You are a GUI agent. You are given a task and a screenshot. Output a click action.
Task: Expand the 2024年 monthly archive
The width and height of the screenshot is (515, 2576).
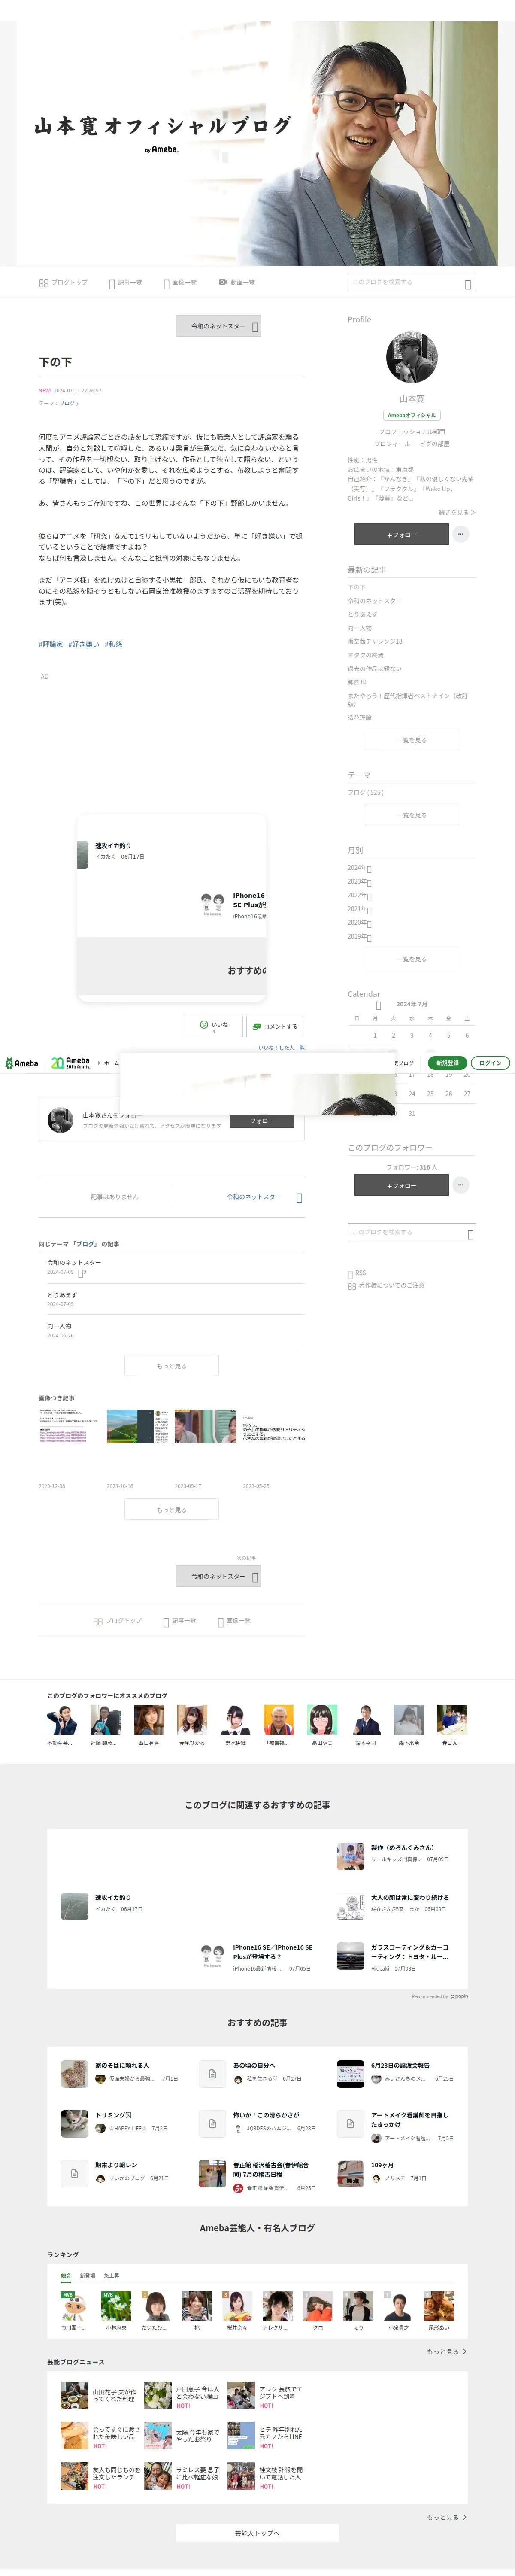(x=359, y=868)
